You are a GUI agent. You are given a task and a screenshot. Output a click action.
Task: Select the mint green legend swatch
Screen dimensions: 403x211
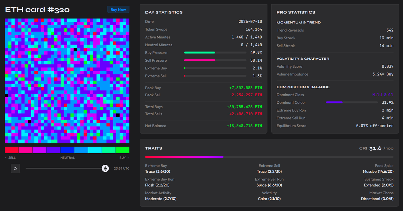(108, 150)
